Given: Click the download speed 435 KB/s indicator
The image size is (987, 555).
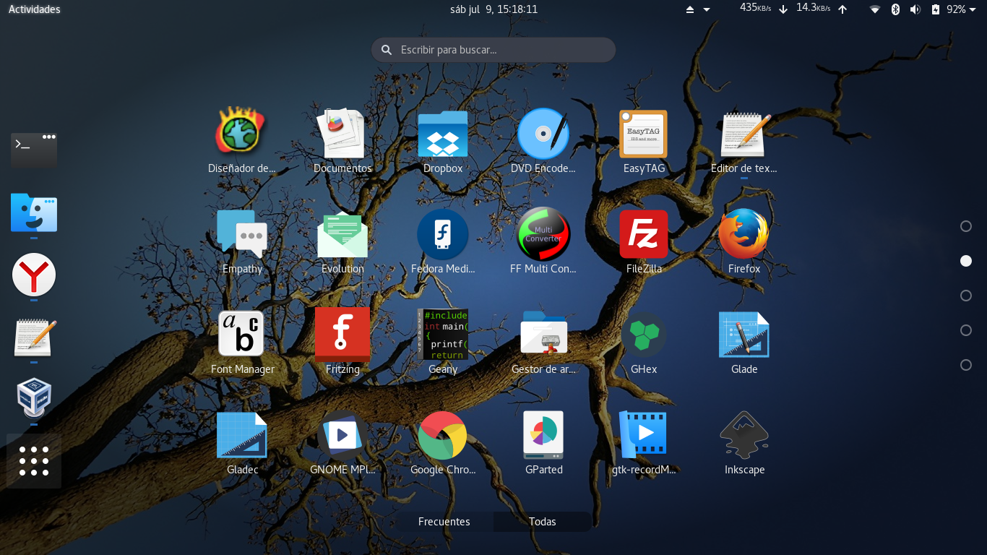Looking at the screenshot, I should [764, 9].
